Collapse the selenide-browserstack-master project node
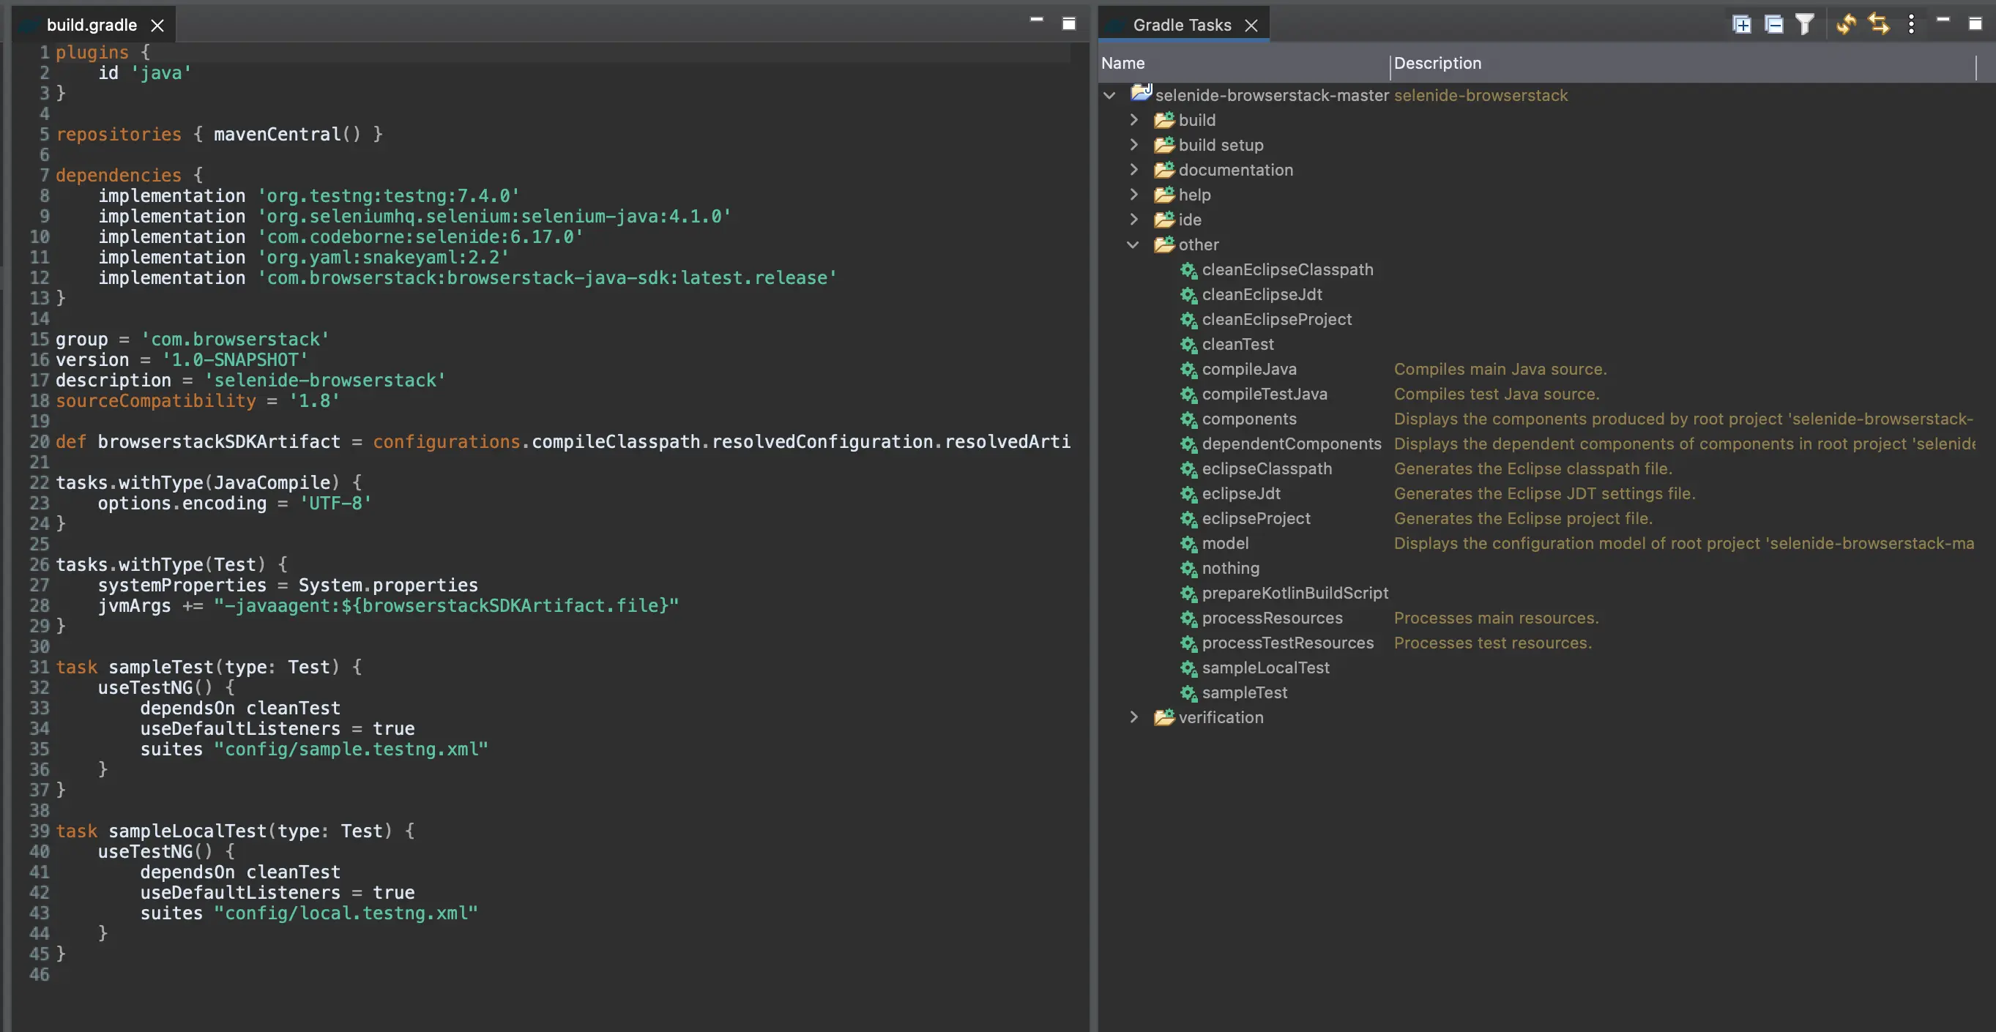Screen dimensions: 1996x1032 (x=1109, y=95)
